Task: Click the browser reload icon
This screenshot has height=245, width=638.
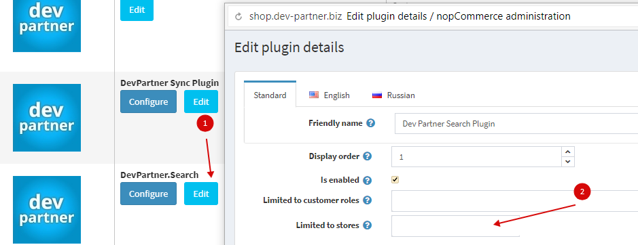Action: point(239,17)
